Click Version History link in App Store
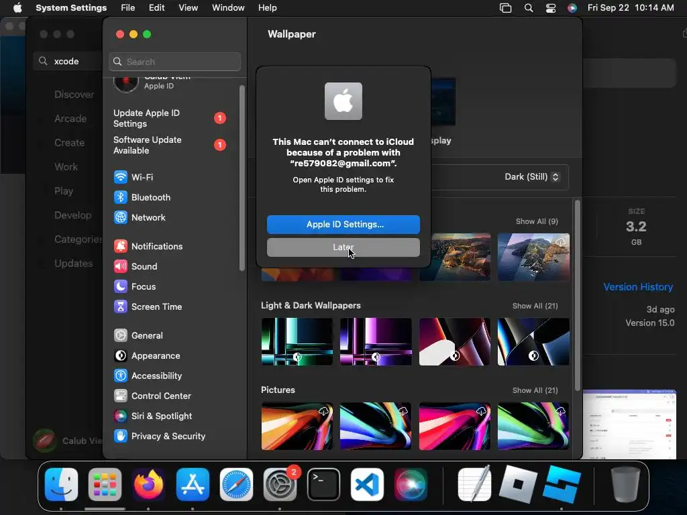 pos(638,287)
